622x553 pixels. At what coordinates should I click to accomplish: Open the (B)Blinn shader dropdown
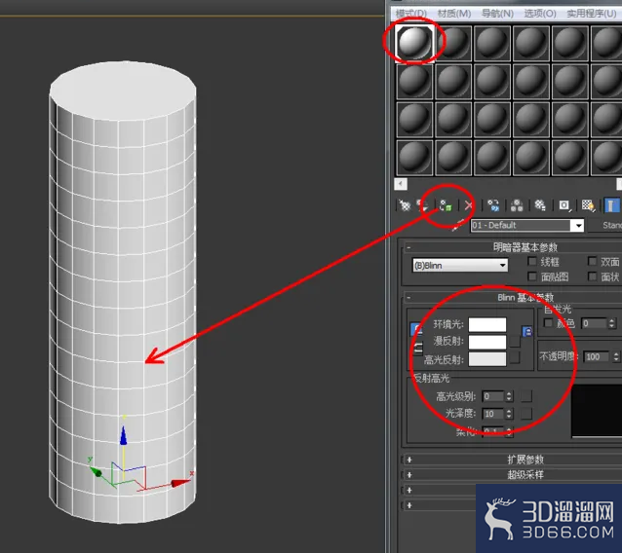click(460, 265)
